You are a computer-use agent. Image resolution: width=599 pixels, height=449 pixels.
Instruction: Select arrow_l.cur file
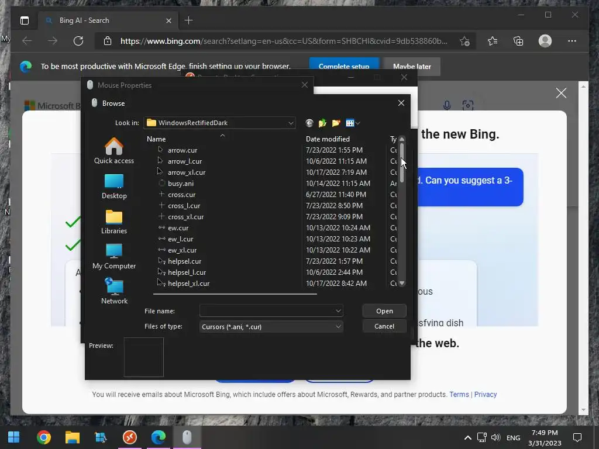(185, 161)
